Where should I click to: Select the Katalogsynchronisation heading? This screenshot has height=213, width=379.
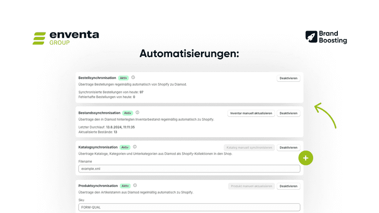coord(98,147)
